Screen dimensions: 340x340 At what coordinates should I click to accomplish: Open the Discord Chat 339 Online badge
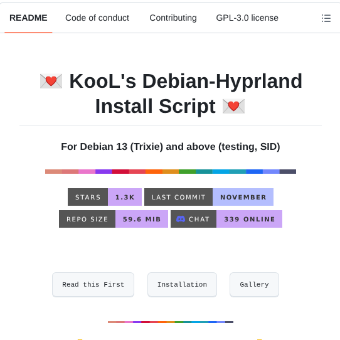[226, 219]
